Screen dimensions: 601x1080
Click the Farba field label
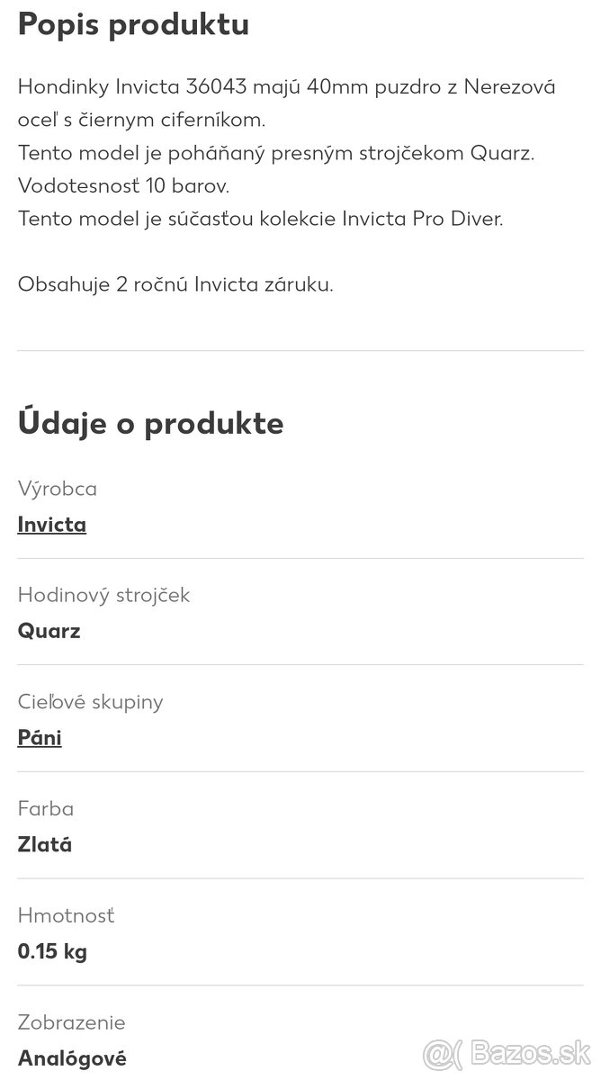tap(46, 809)
